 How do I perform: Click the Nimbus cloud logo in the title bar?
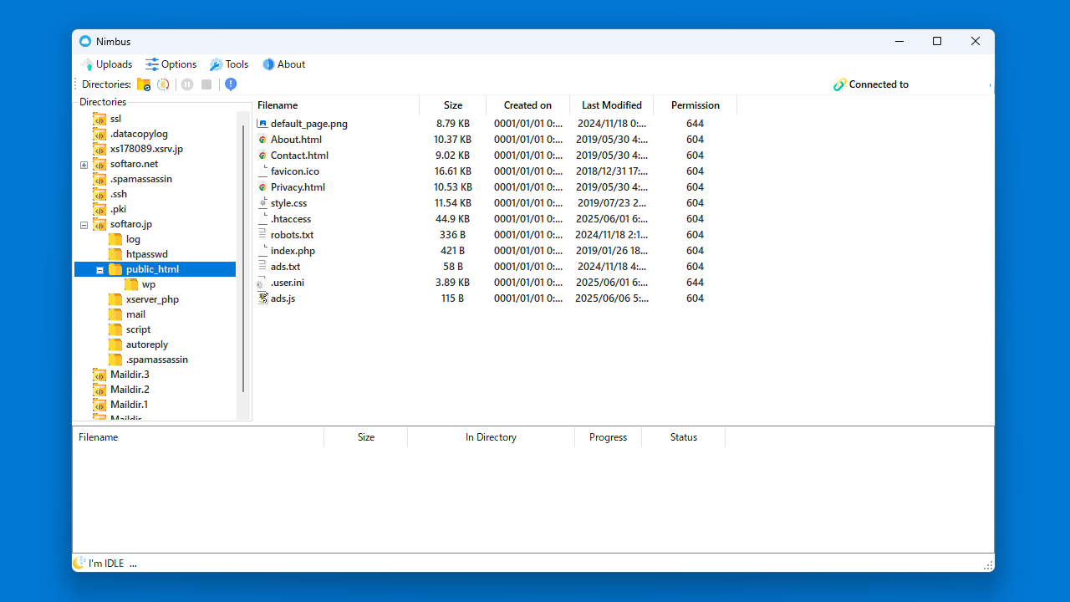tap(85, 42)
